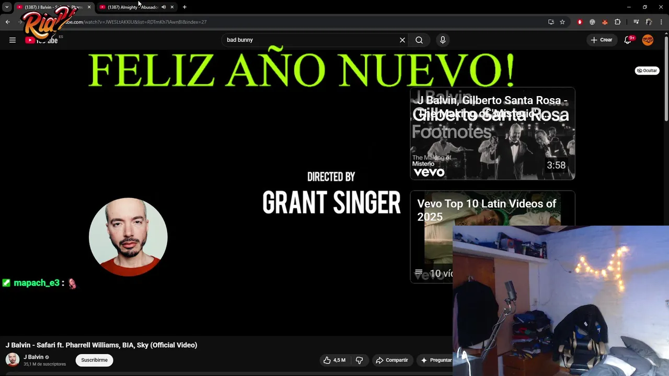Screen dimensions: 669x376
Task: Close the Almighty Abusadora tab
Action: point(172,7)
